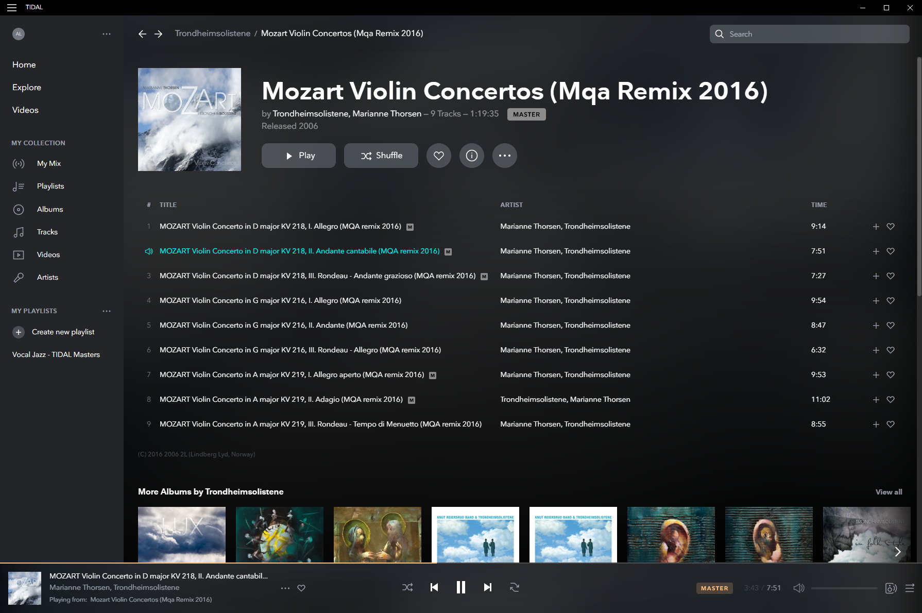Go forward with the right arrow
The height and width of the screenshot is (613, 922).
(x=159, y=34)
